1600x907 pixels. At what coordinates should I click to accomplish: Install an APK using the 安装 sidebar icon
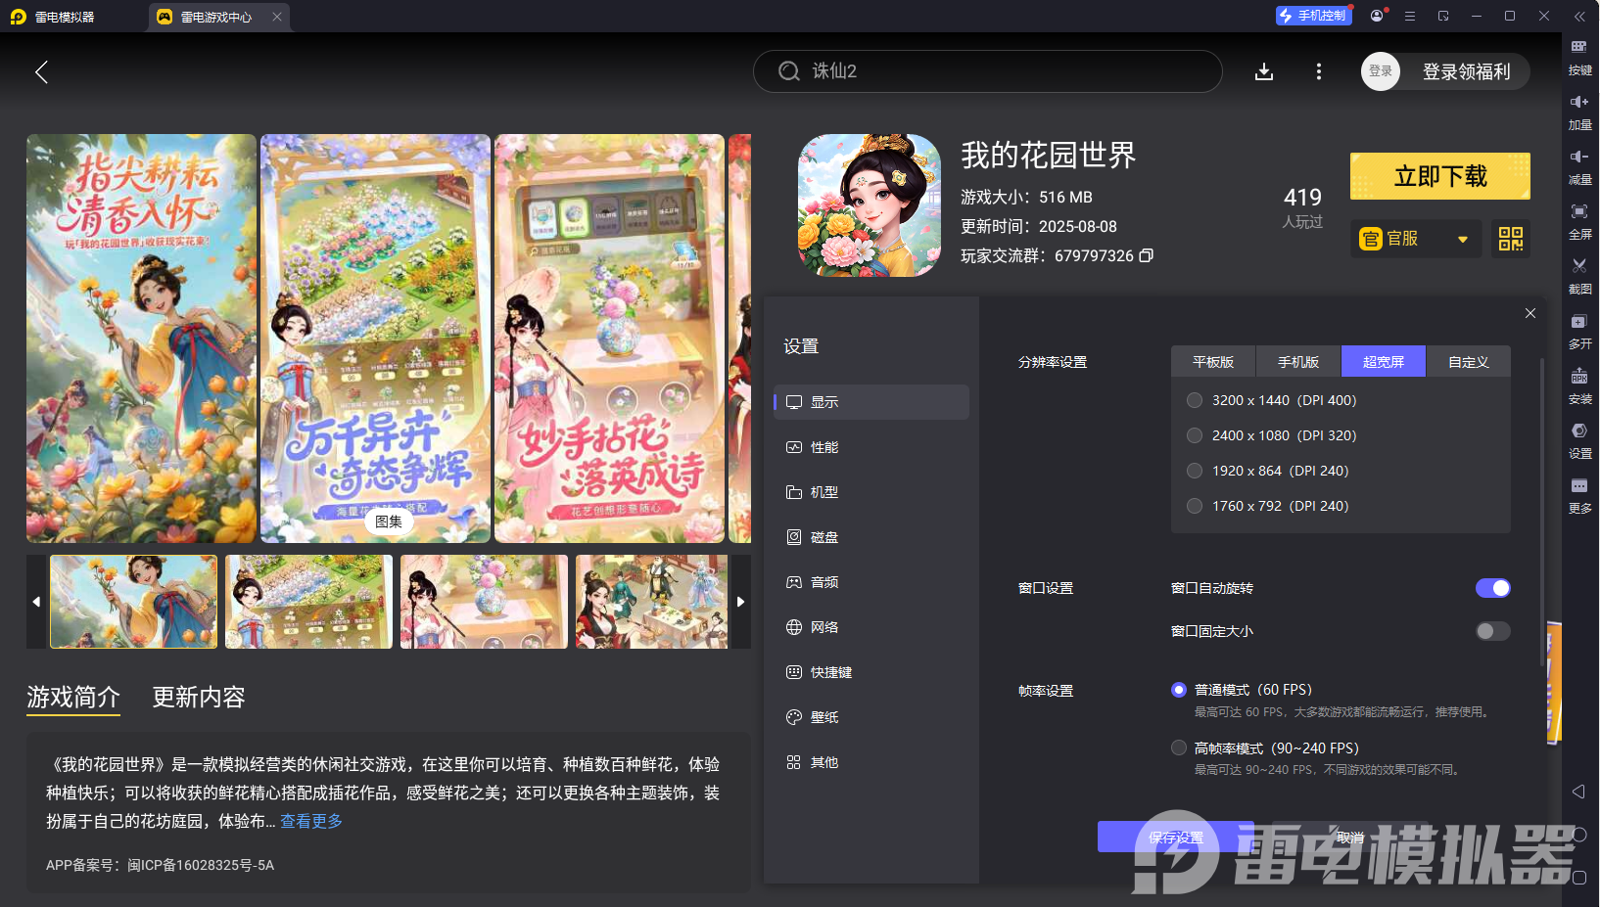1579,385
